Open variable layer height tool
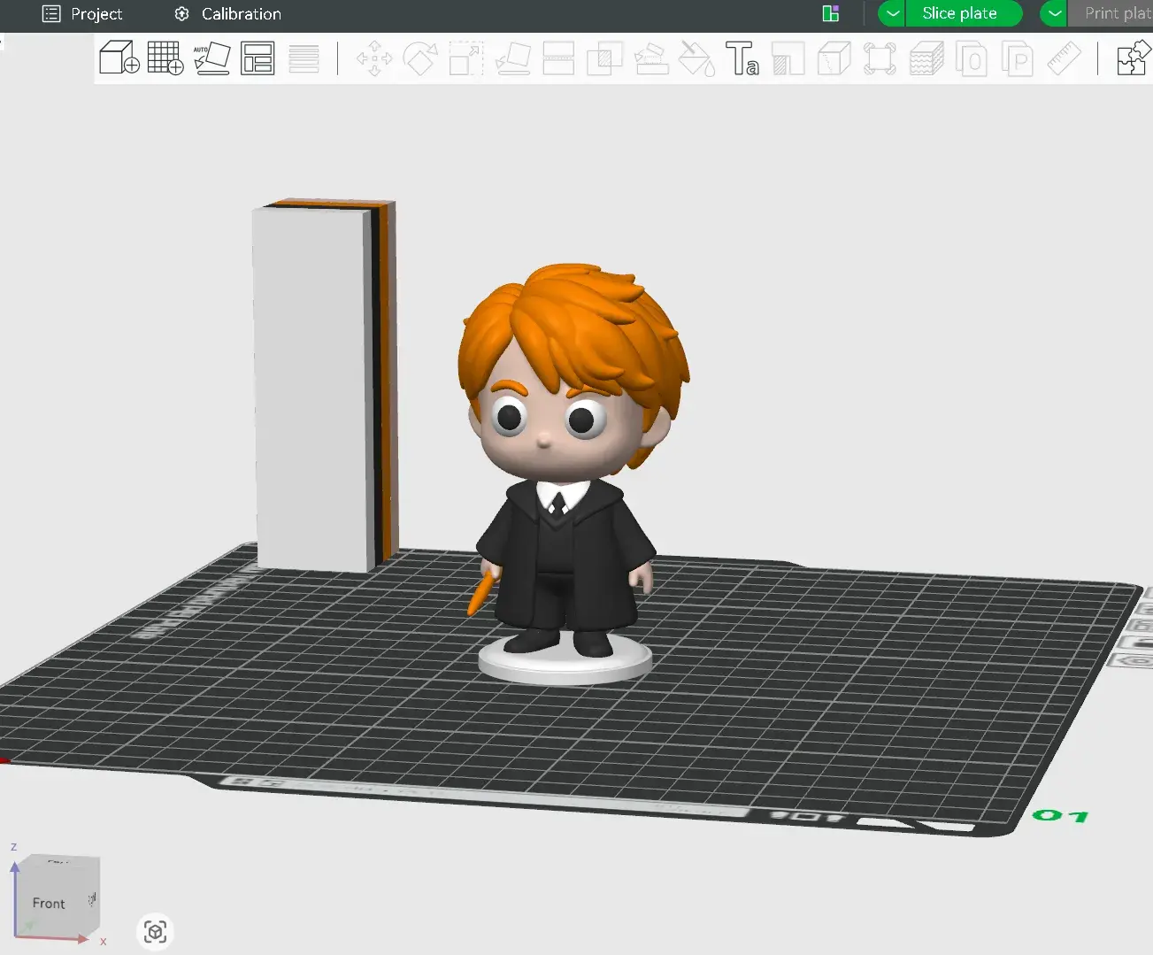Image resolution: width=1153 pixels, height=955 pixels. tap(926, 58)
